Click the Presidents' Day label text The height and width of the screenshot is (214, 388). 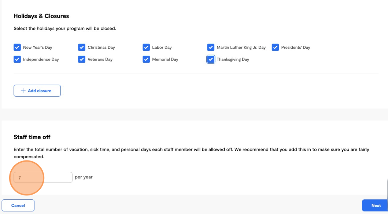coord(296,47)
